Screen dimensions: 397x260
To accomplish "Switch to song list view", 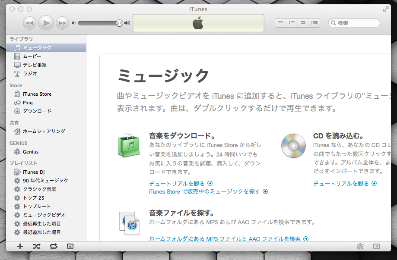I will coord(280,23).
